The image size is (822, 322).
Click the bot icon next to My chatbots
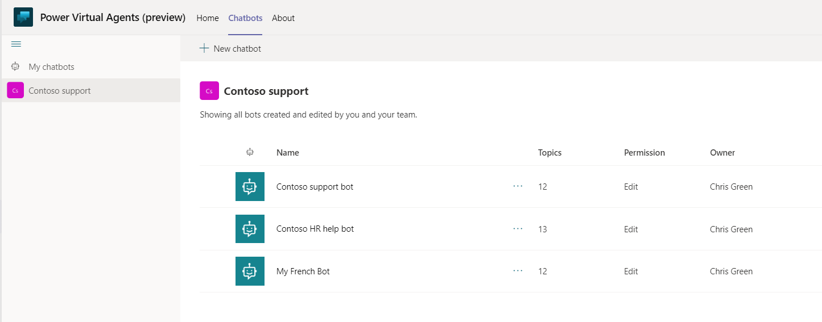pos(15,66)
